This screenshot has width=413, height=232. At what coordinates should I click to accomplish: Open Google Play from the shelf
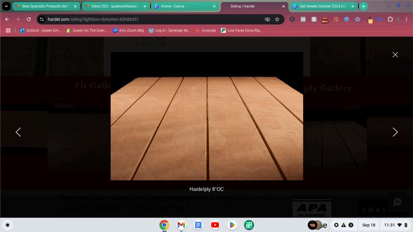tap(232, 225)
